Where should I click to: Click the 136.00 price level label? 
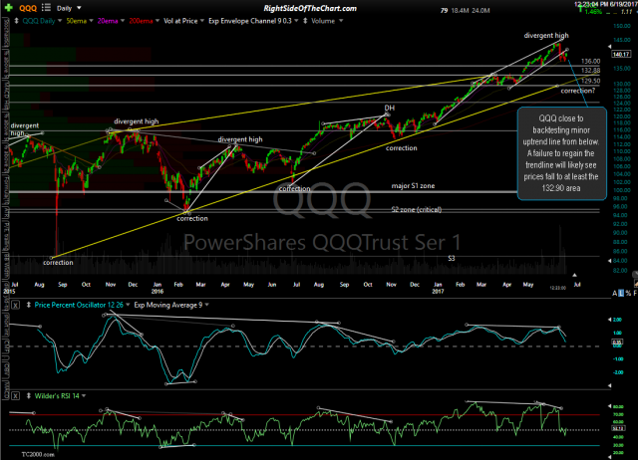click(x=590, y=62)
